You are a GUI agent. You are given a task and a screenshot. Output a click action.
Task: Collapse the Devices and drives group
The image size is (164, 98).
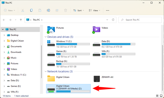click(46, 37)
